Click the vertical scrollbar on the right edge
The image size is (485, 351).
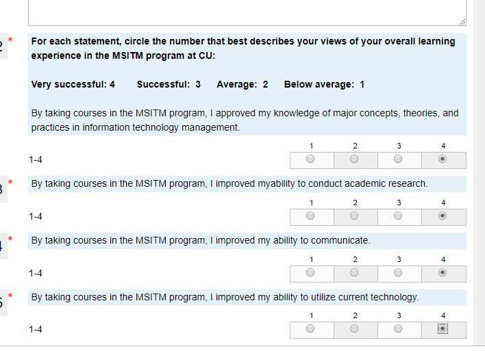[479, 173]
